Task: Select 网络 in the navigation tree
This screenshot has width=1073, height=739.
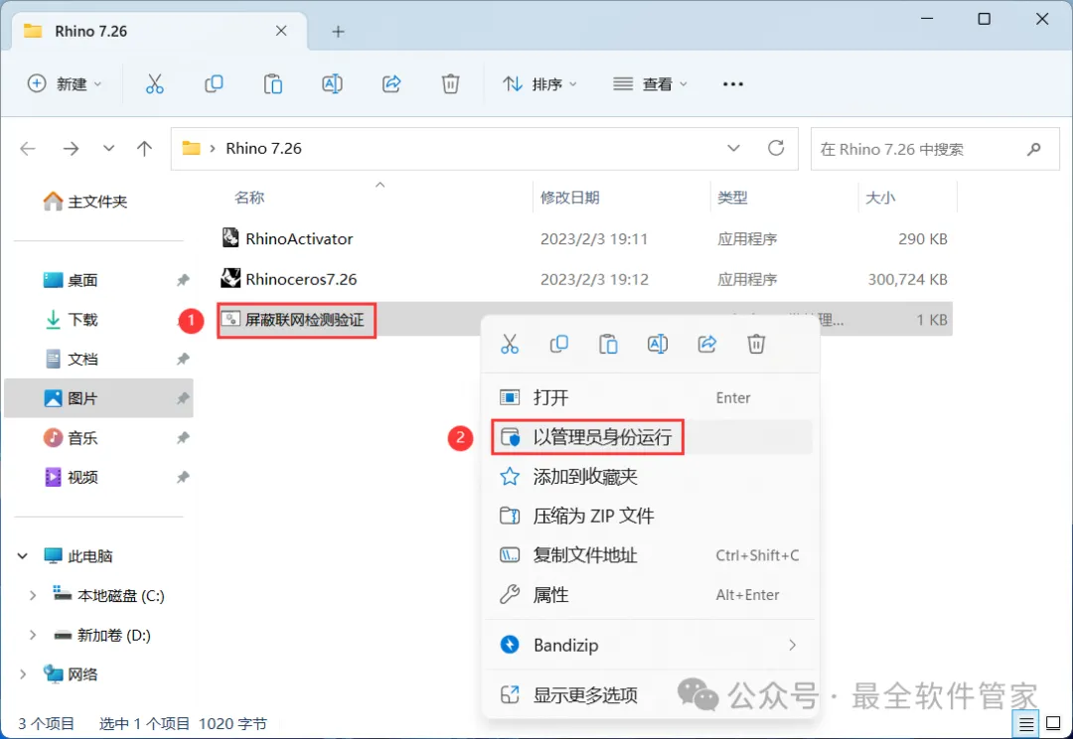Action: tap(70, 674)
